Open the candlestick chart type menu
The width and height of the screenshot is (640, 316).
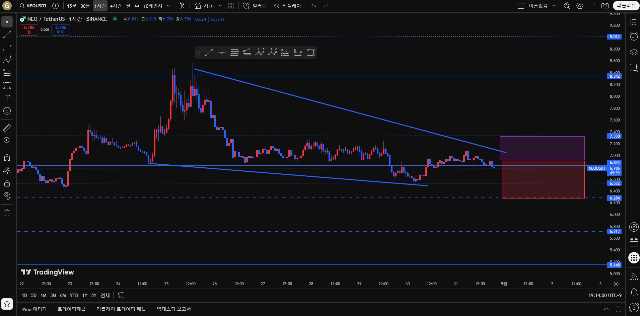pyautogui.click(x=182, y=6)
